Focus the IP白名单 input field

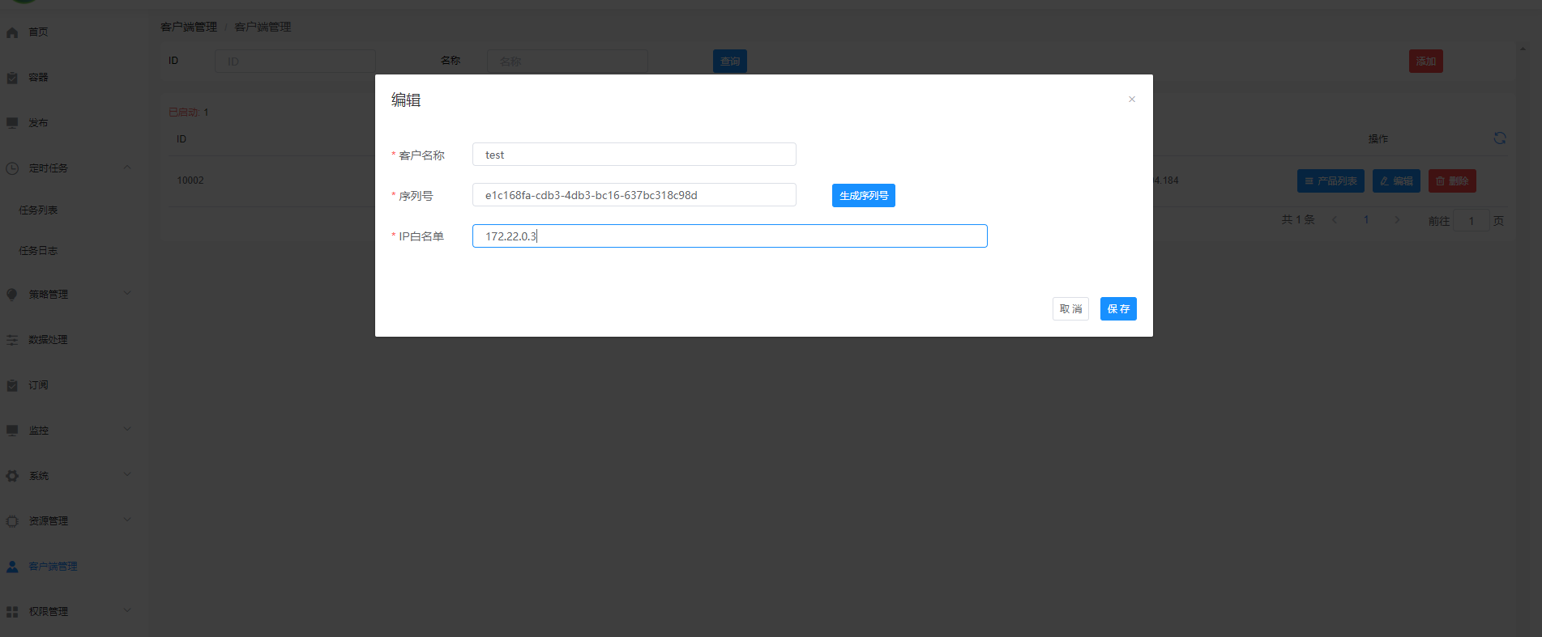pos(729,236)
